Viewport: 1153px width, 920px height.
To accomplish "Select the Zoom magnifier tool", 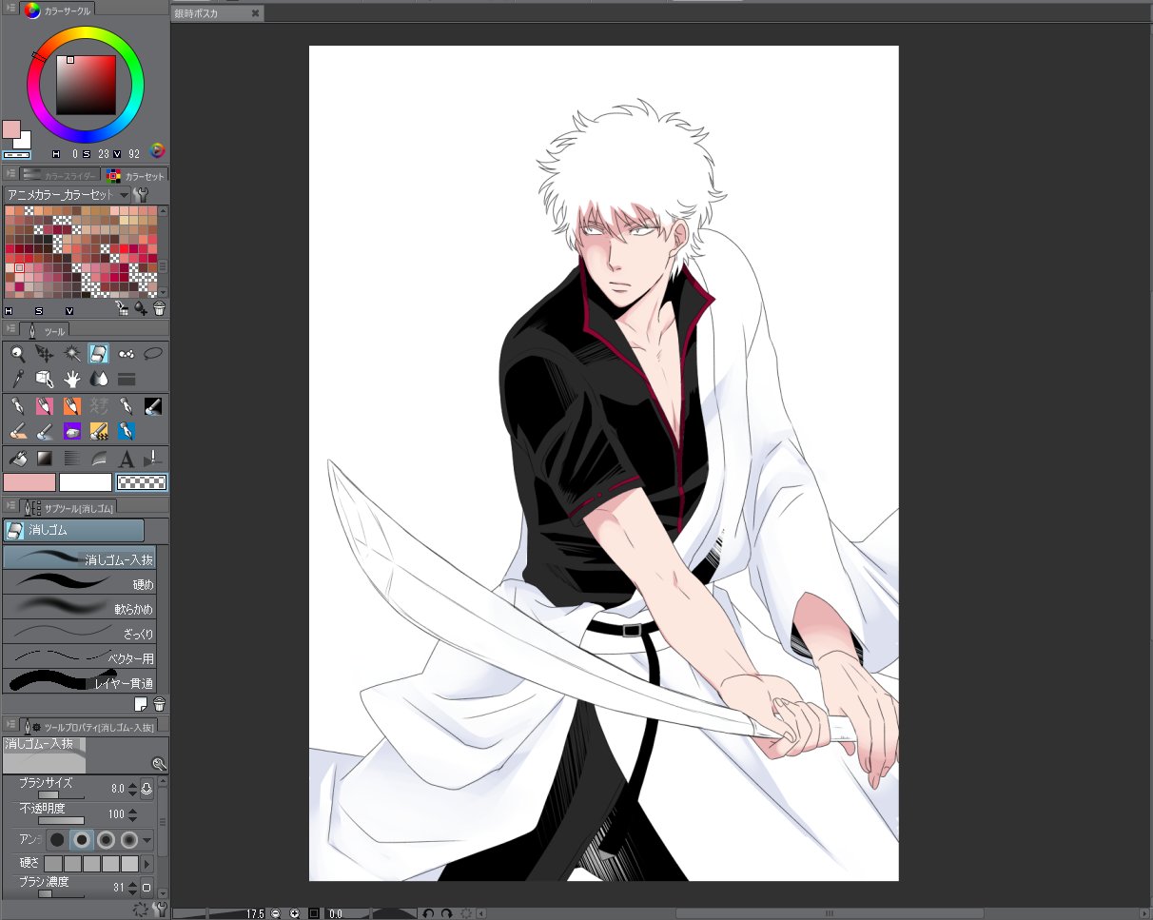I will (17, 353).
